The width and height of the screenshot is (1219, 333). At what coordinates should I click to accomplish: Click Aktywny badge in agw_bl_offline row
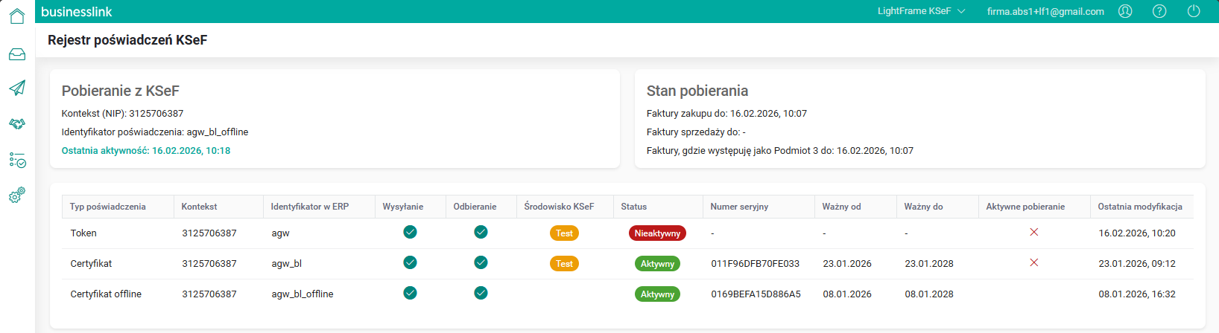pyautogui.click(x=657, y=294)
